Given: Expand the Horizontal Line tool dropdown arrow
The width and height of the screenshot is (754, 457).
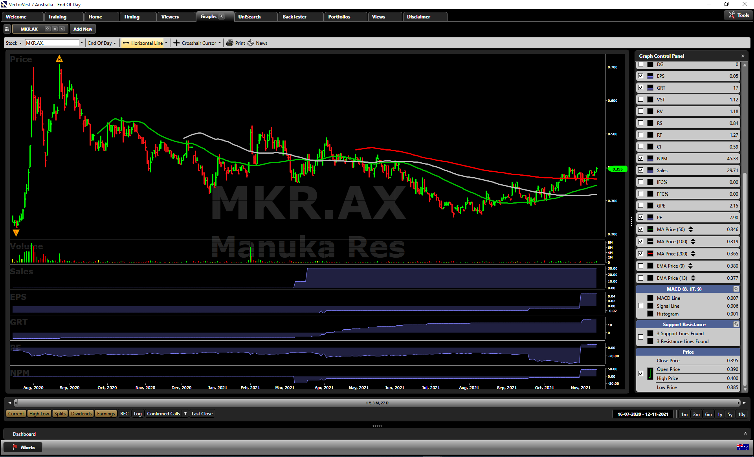Looking at the screenshot, I should (x=166, y=43).
